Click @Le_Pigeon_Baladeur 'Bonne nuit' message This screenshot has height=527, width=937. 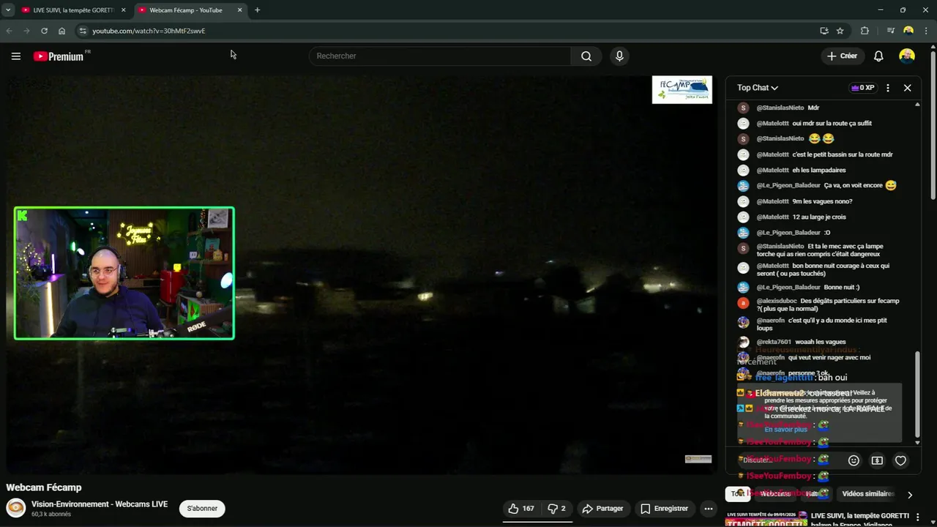point(807,288)
